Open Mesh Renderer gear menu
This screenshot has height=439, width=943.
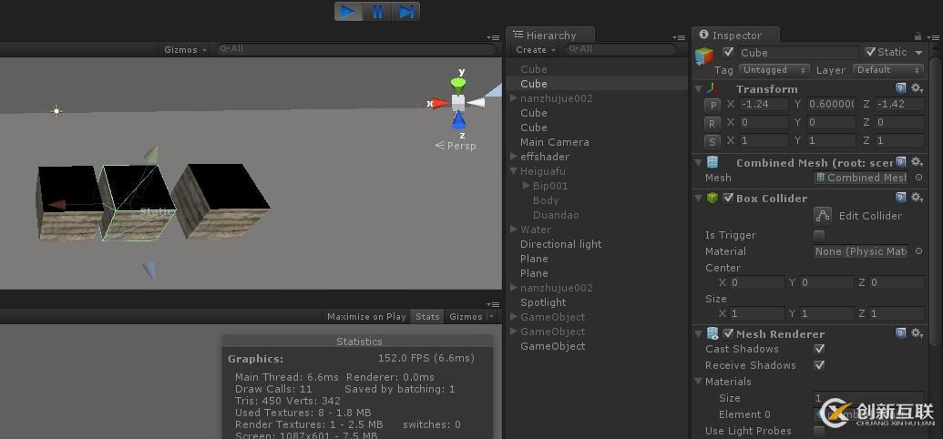pyautogui.click(x=917, y=333)
